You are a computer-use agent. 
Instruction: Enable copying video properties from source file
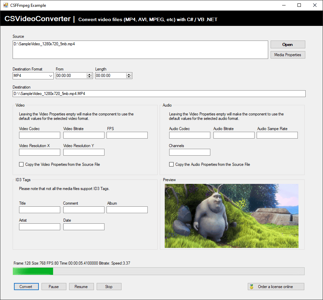click(21, 164)
